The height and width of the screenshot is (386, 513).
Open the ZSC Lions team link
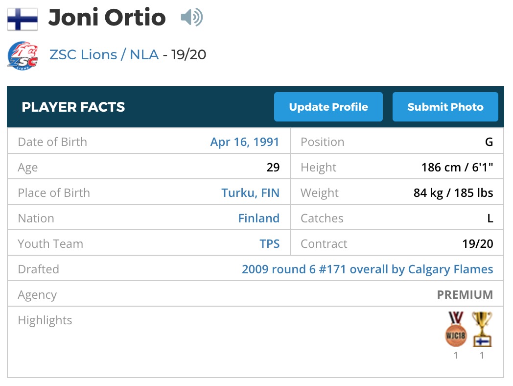pyautogui.click(x=83, y=55)
